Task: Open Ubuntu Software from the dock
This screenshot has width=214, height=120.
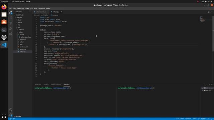Action: (x=4, y=22)
